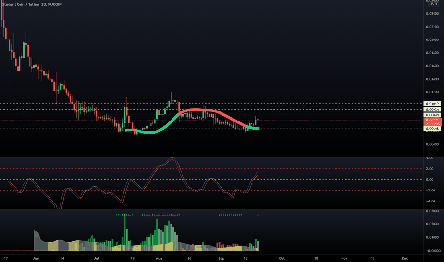Click the Dec label on the time axis

405,258
